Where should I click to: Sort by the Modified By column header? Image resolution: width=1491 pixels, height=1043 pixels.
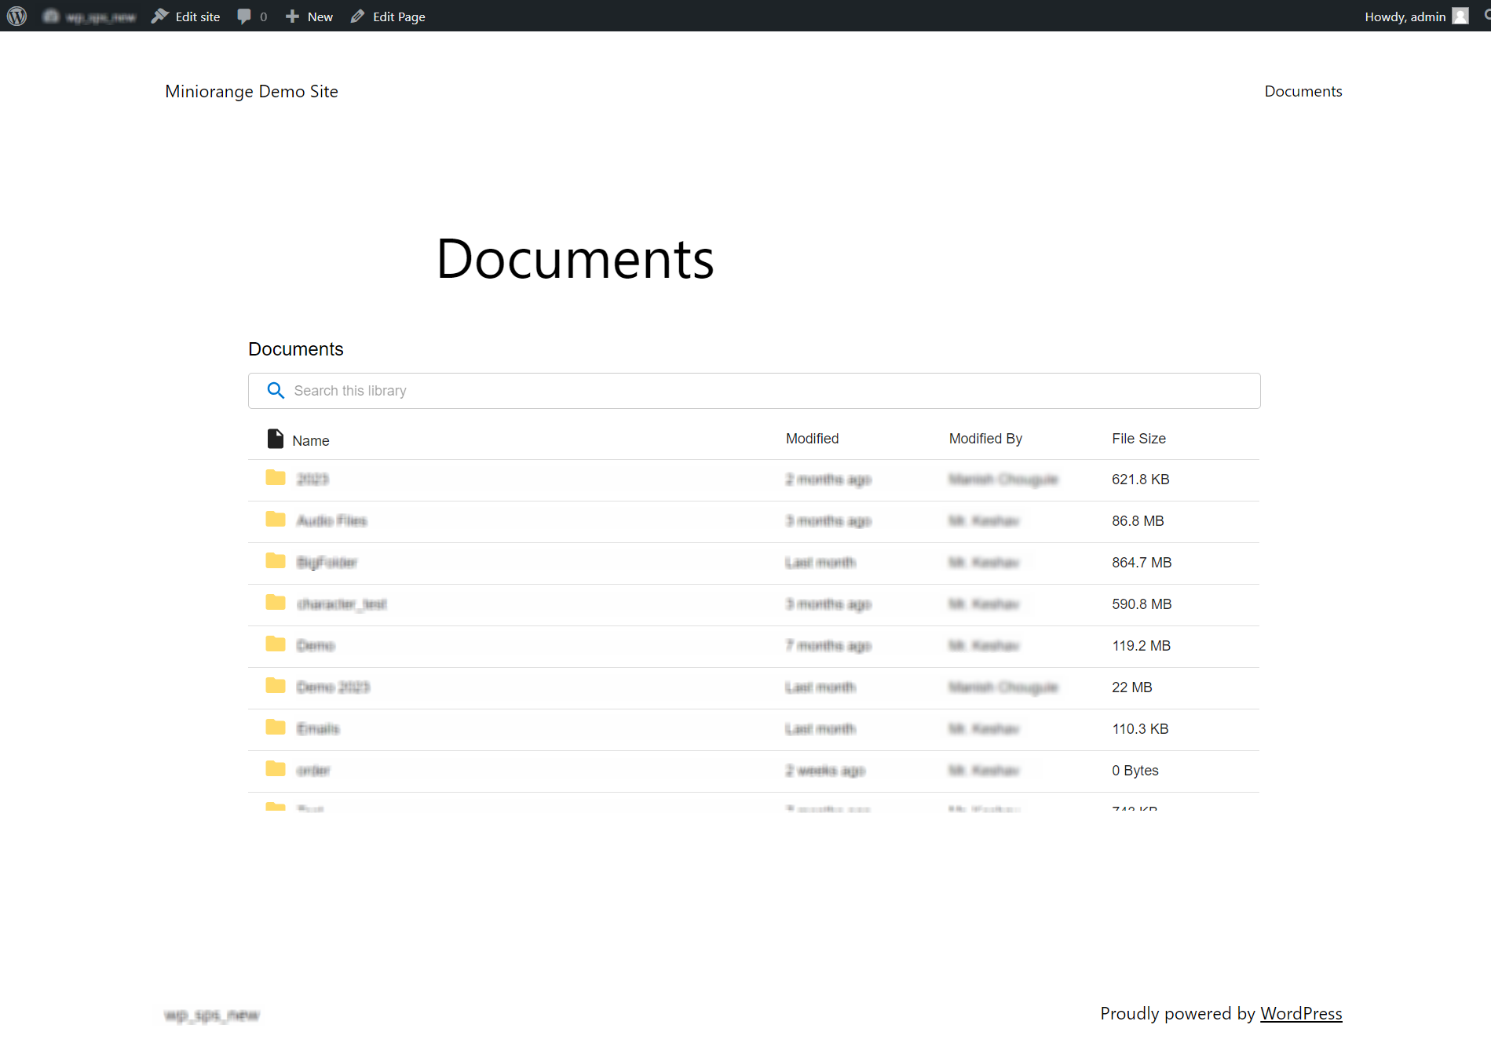(x=985, y=439)
